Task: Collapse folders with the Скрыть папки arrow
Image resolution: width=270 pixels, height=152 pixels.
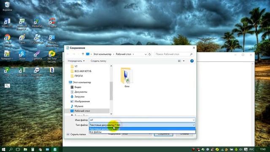Action: [68, 134]
